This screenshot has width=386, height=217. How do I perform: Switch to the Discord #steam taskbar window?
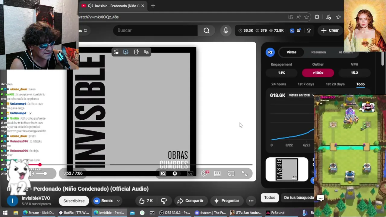[210, 213]
